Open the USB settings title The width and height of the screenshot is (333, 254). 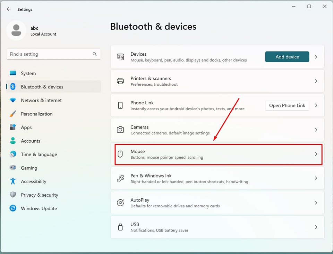135,224
